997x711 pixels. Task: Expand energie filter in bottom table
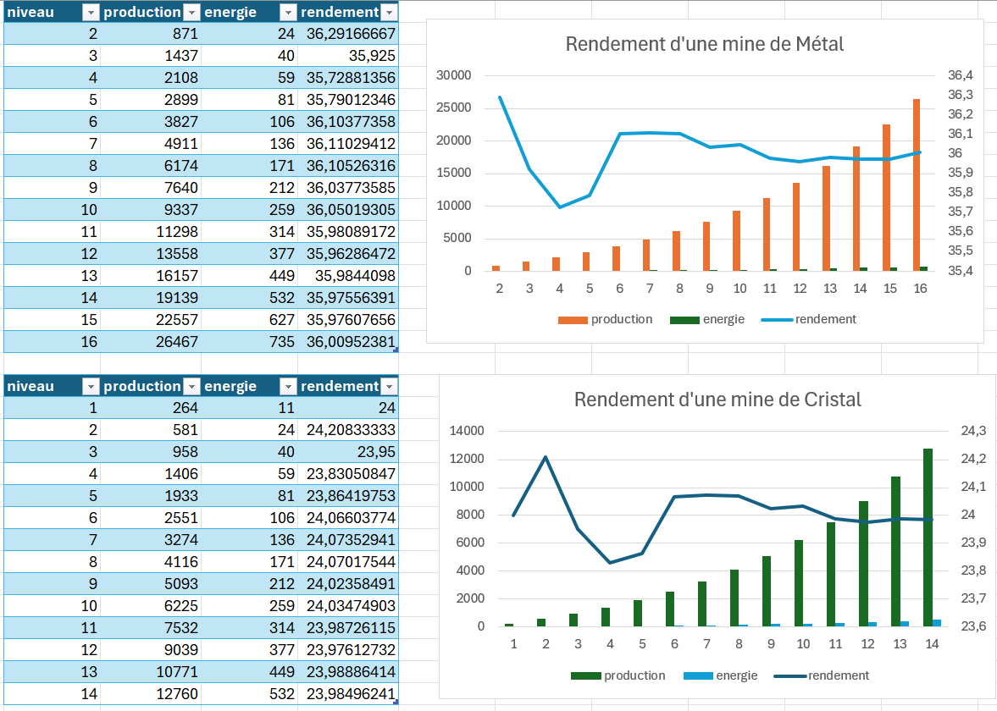coord(288,387)
